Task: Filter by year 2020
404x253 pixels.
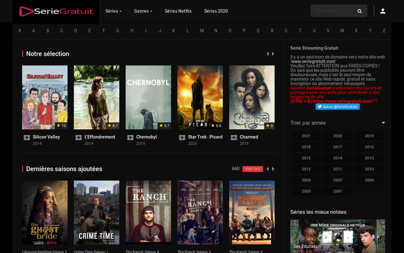Action: coord(338,136)
